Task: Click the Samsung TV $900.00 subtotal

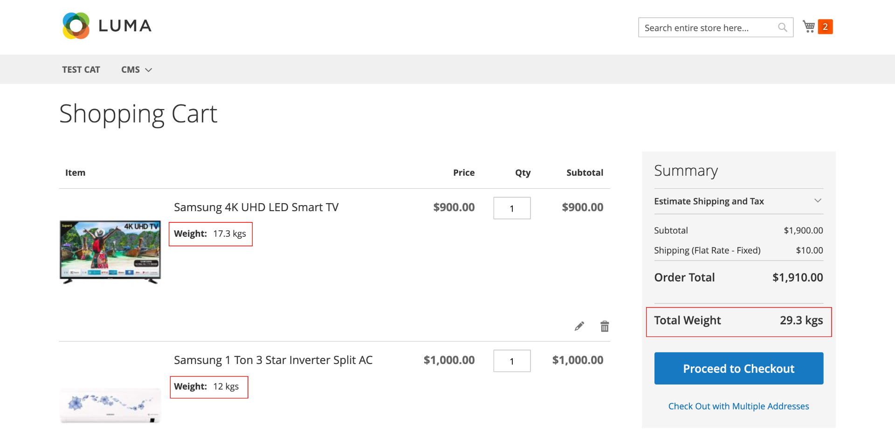Action: point(582,207)
